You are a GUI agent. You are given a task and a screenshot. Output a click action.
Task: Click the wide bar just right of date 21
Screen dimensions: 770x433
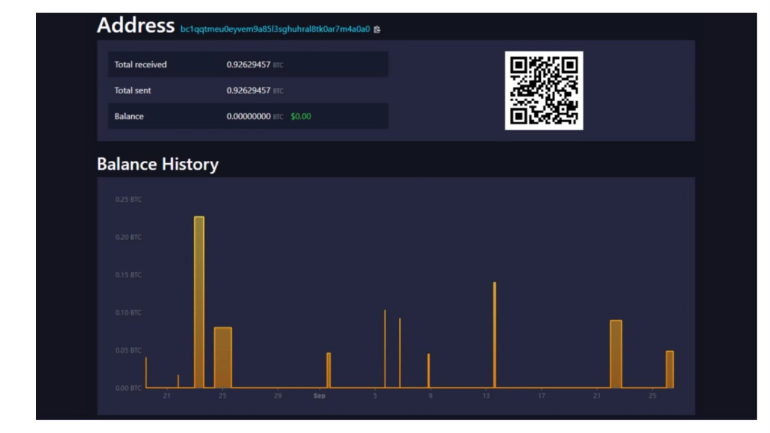615,354
